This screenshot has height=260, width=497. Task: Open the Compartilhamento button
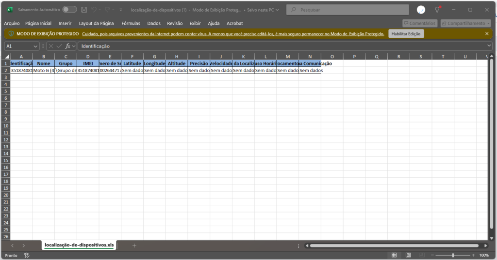465,23
